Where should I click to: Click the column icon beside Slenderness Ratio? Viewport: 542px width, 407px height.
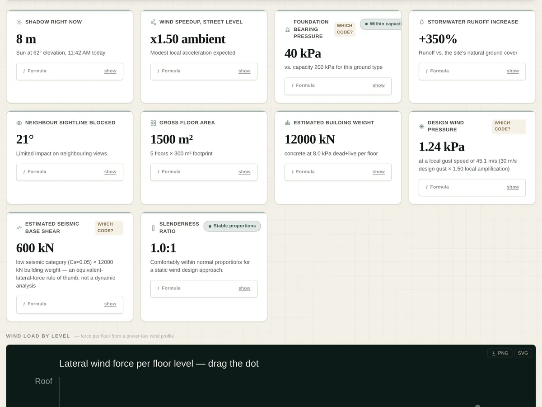click(x=153, y=228)
